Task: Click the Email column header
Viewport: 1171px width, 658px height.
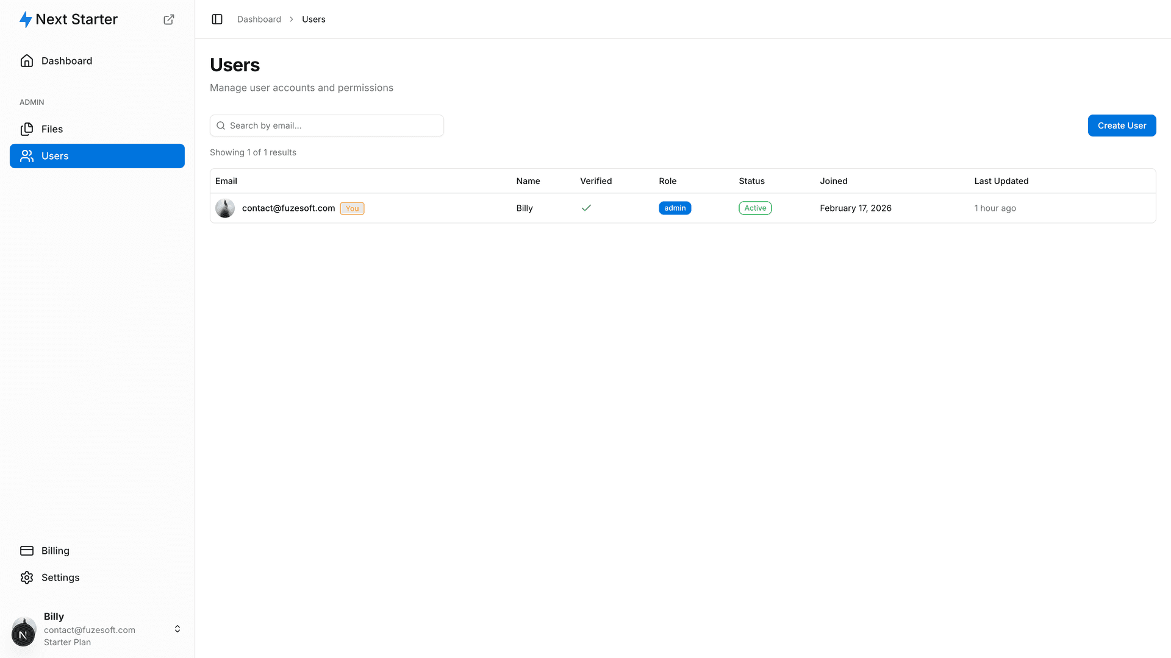Action: point(226,181)
